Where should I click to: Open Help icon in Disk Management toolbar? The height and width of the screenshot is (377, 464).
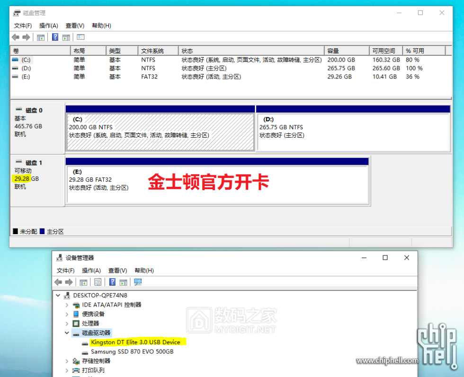coord(55,37)
